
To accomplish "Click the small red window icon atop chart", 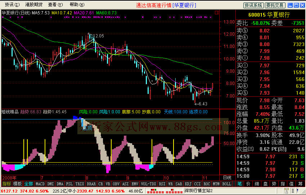I will 217,13.
